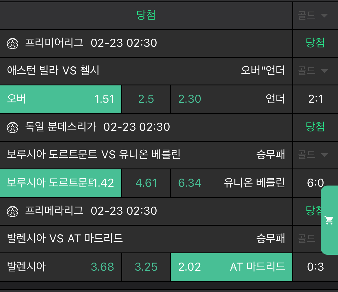Viewport: 338px width, 292px height.
Task: Click the soccer ball icon beside 프리미어리그
Action: (x=12, y=44)
